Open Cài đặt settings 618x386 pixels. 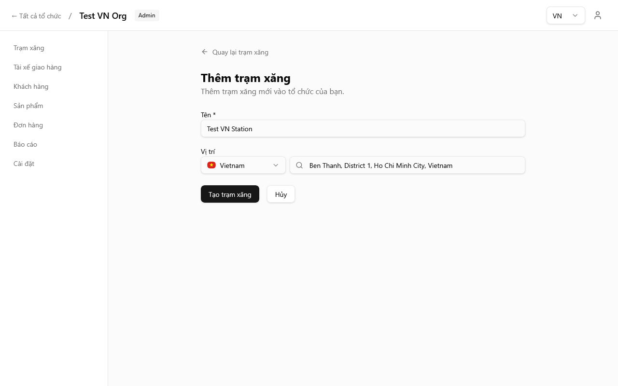pos(24,164)
